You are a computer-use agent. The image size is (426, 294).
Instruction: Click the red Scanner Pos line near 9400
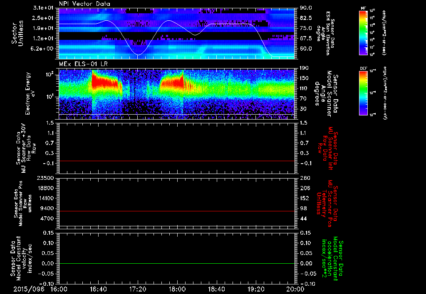point(176,211)
